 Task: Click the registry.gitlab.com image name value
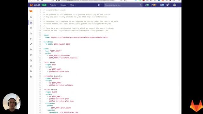click(x=80, y=37)
